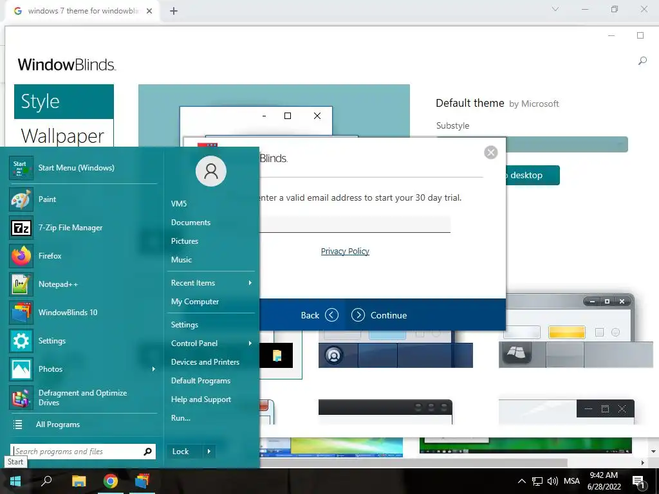The image size is (659, 494).
Task: Open the Substyle dropdown
Action: click(x=532, y=145)
